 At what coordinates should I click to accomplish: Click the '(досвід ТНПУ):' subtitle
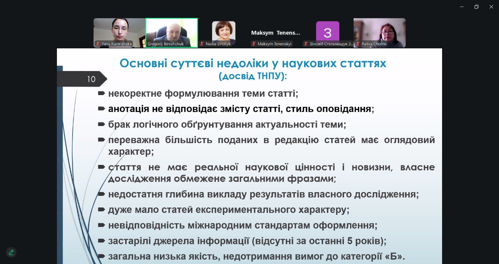tap(253, 76)
